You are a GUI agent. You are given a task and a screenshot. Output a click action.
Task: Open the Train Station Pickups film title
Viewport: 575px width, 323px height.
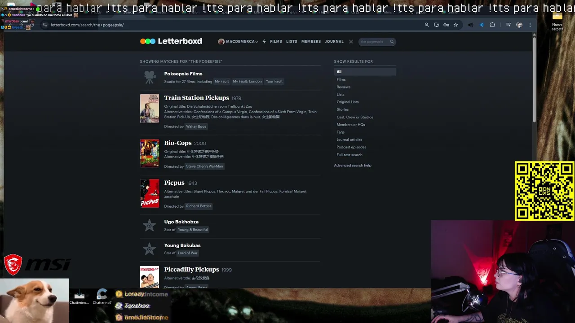coord(197,98)
